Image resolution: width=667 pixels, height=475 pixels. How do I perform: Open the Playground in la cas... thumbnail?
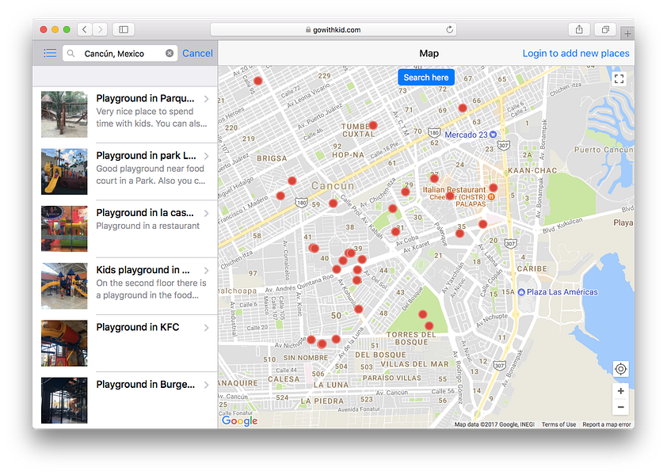pos(64,228)
